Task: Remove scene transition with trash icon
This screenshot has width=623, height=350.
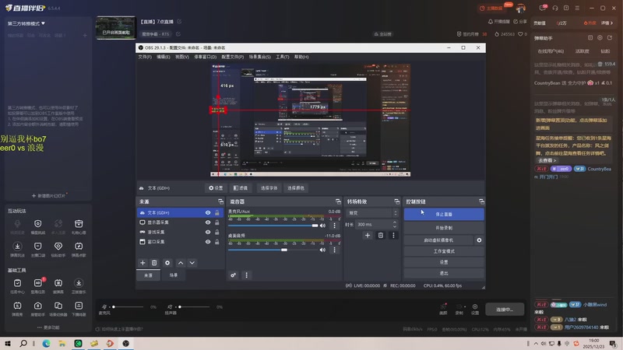Action: (x=381, y=236)
